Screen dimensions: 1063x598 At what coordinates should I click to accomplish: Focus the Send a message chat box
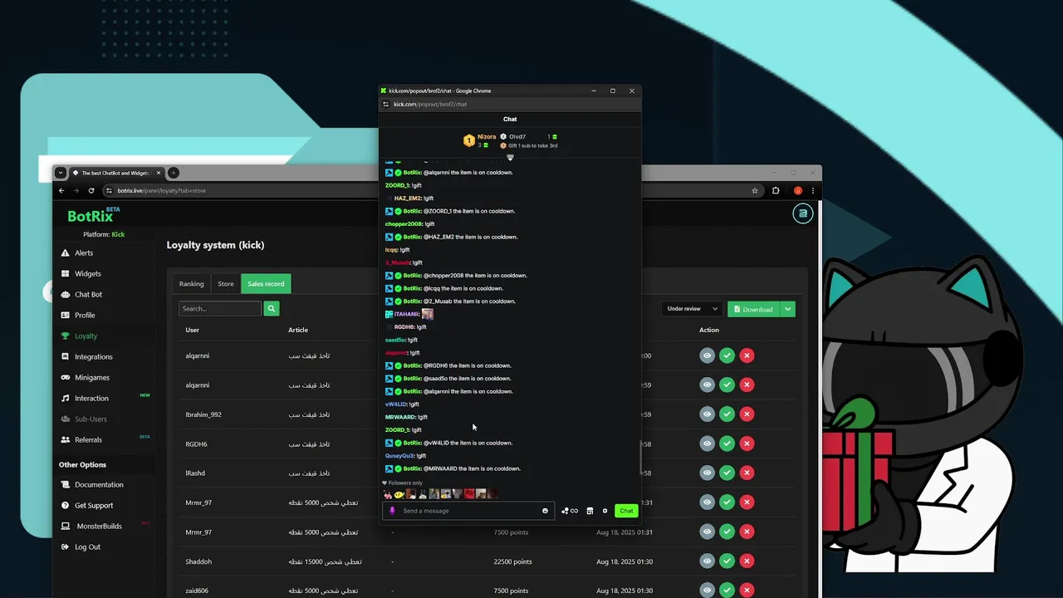pos(469,511)
